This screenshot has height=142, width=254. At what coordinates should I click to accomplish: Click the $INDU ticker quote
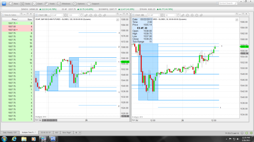[x=39, y=9]
